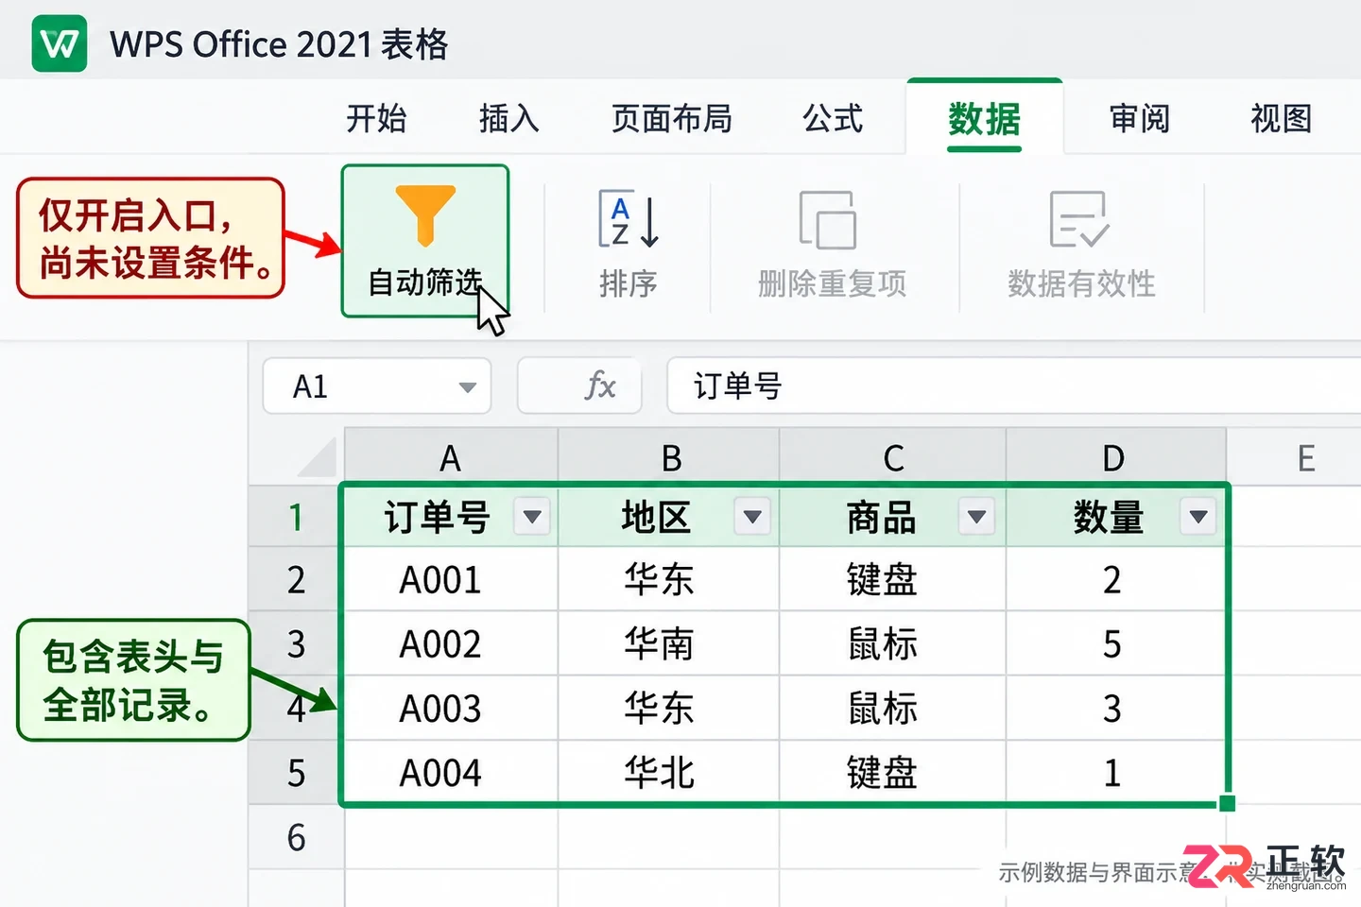
Task: Select row 5 header
Action: click(296, 773)
